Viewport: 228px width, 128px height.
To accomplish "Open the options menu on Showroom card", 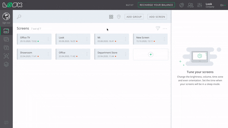I will 48,54.
